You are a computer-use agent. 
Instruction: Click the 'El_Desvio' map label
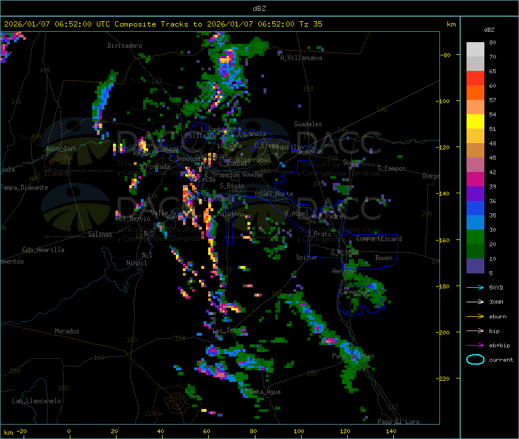click(x=134, y=219)
